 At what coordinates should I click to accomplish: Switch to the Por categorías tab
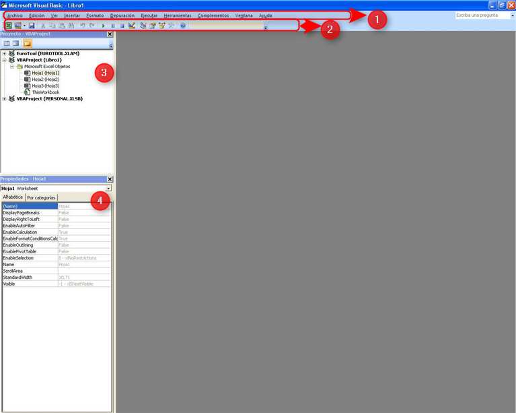pyautogui.click(x=41, y=197)
